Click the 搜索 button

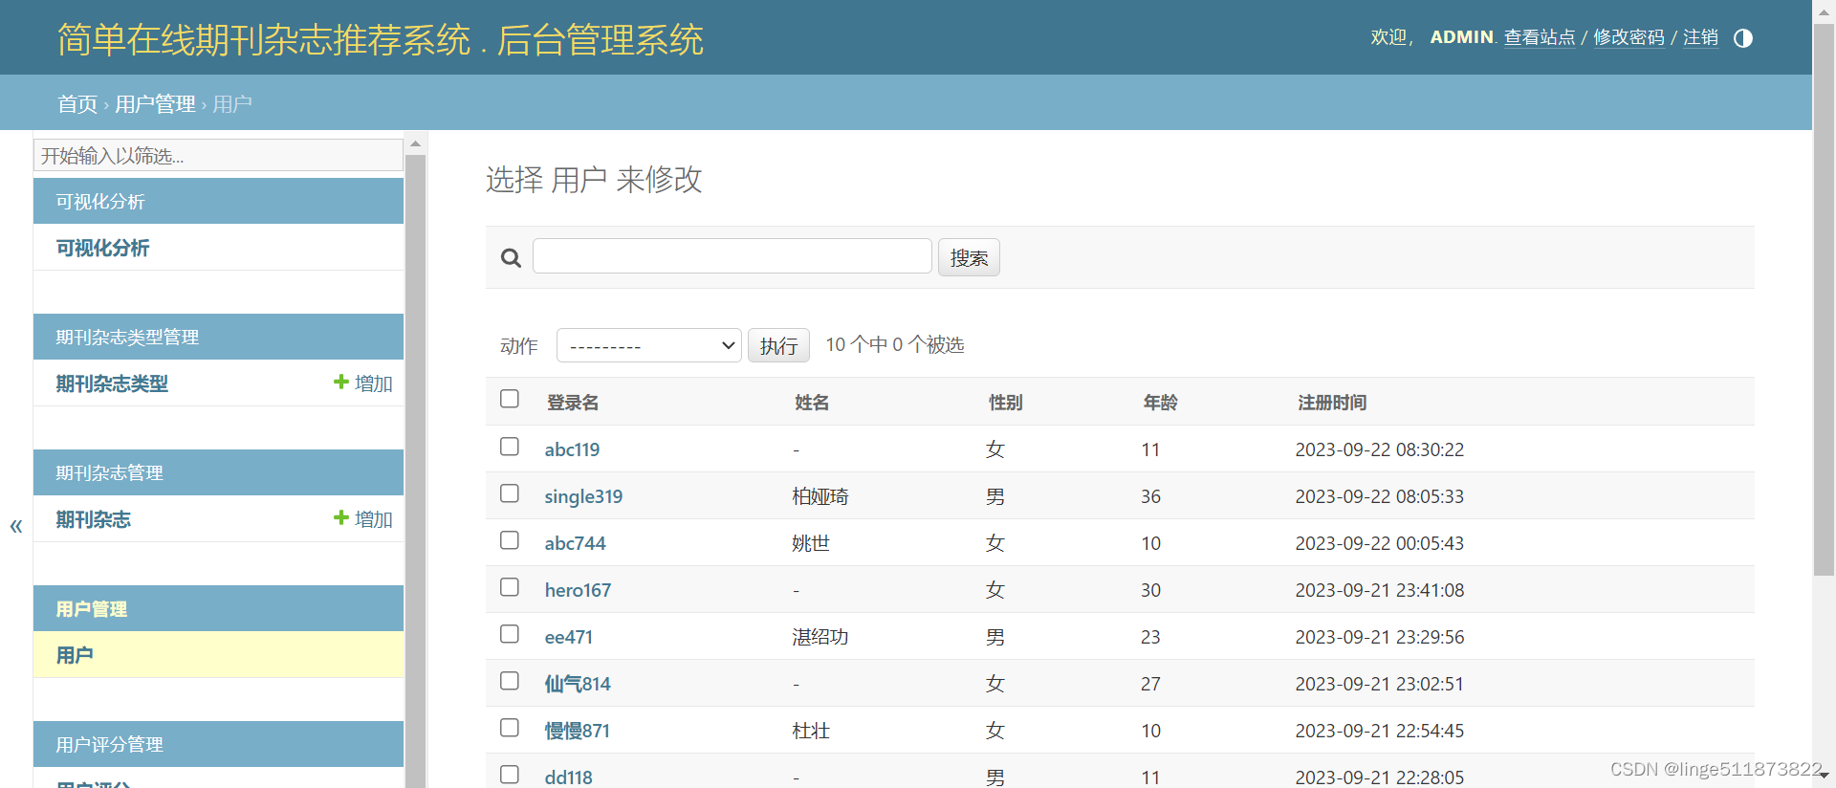(969, 257)
